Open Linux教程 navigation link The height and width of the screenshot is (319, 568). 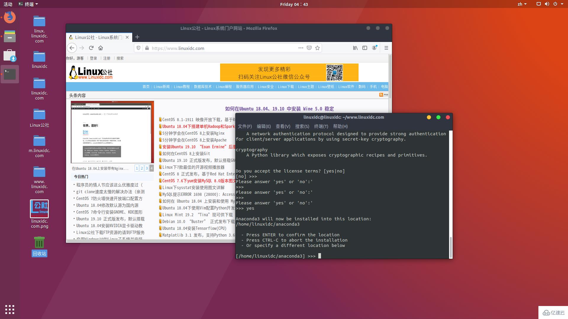click(182, 87)
